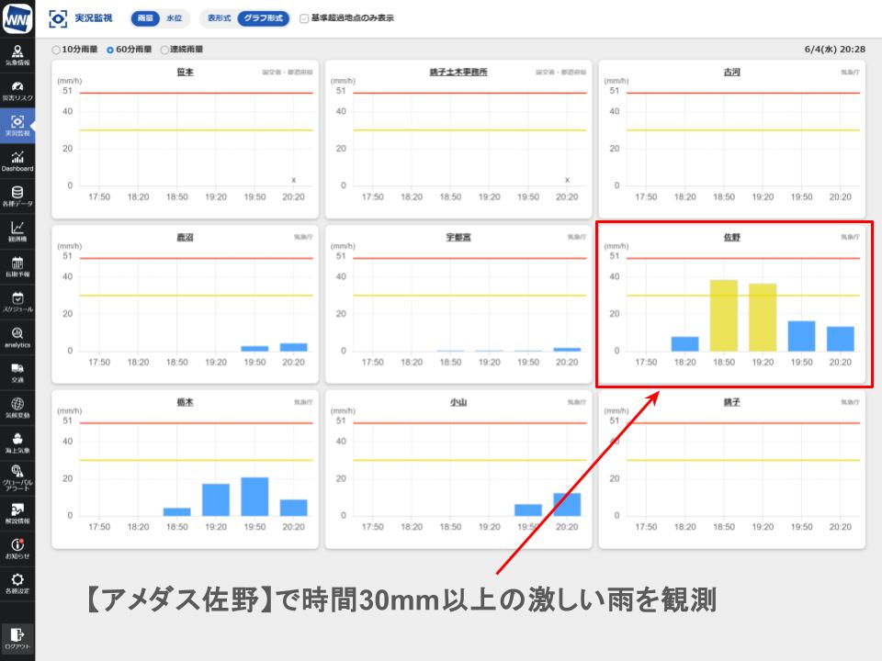
Task: Open the スケジュール calendar icon
Action: (x=17, y=302)
